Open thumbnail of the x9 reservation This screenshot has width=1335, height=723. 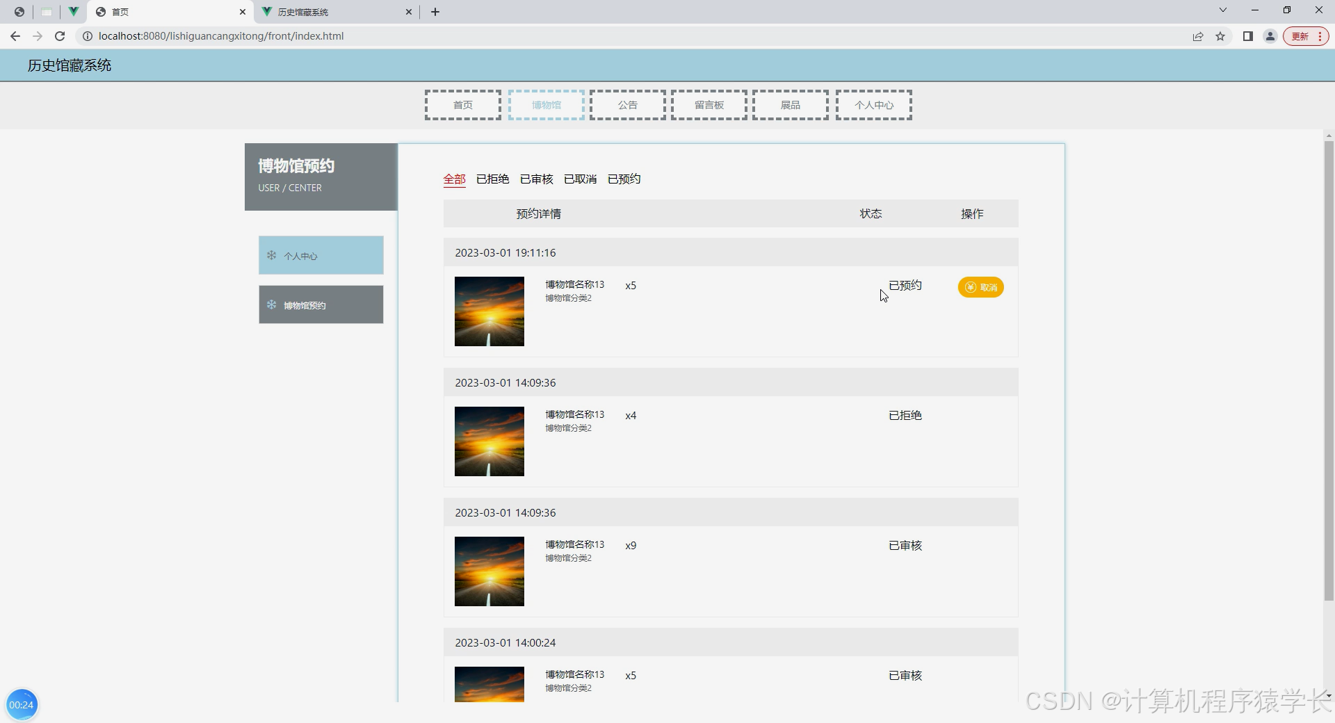[x=489, y=571]
